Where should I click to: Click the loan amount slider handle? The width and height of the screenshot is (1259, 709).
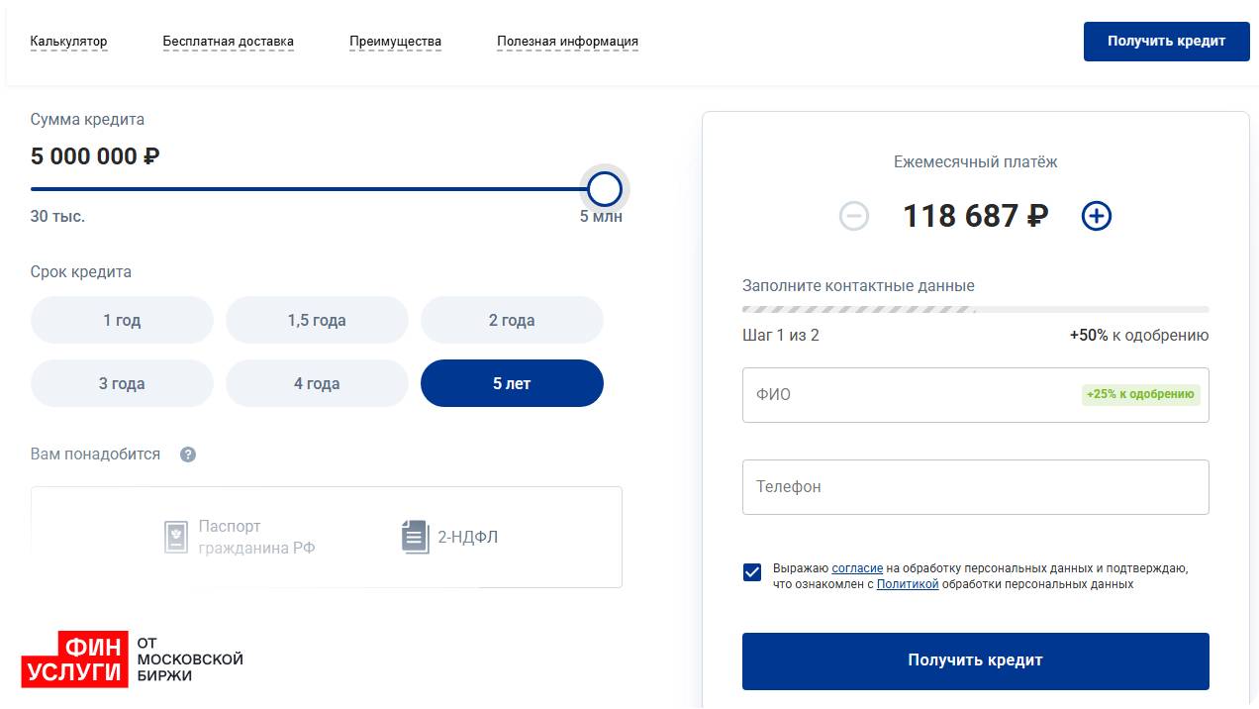click(604, 188)
